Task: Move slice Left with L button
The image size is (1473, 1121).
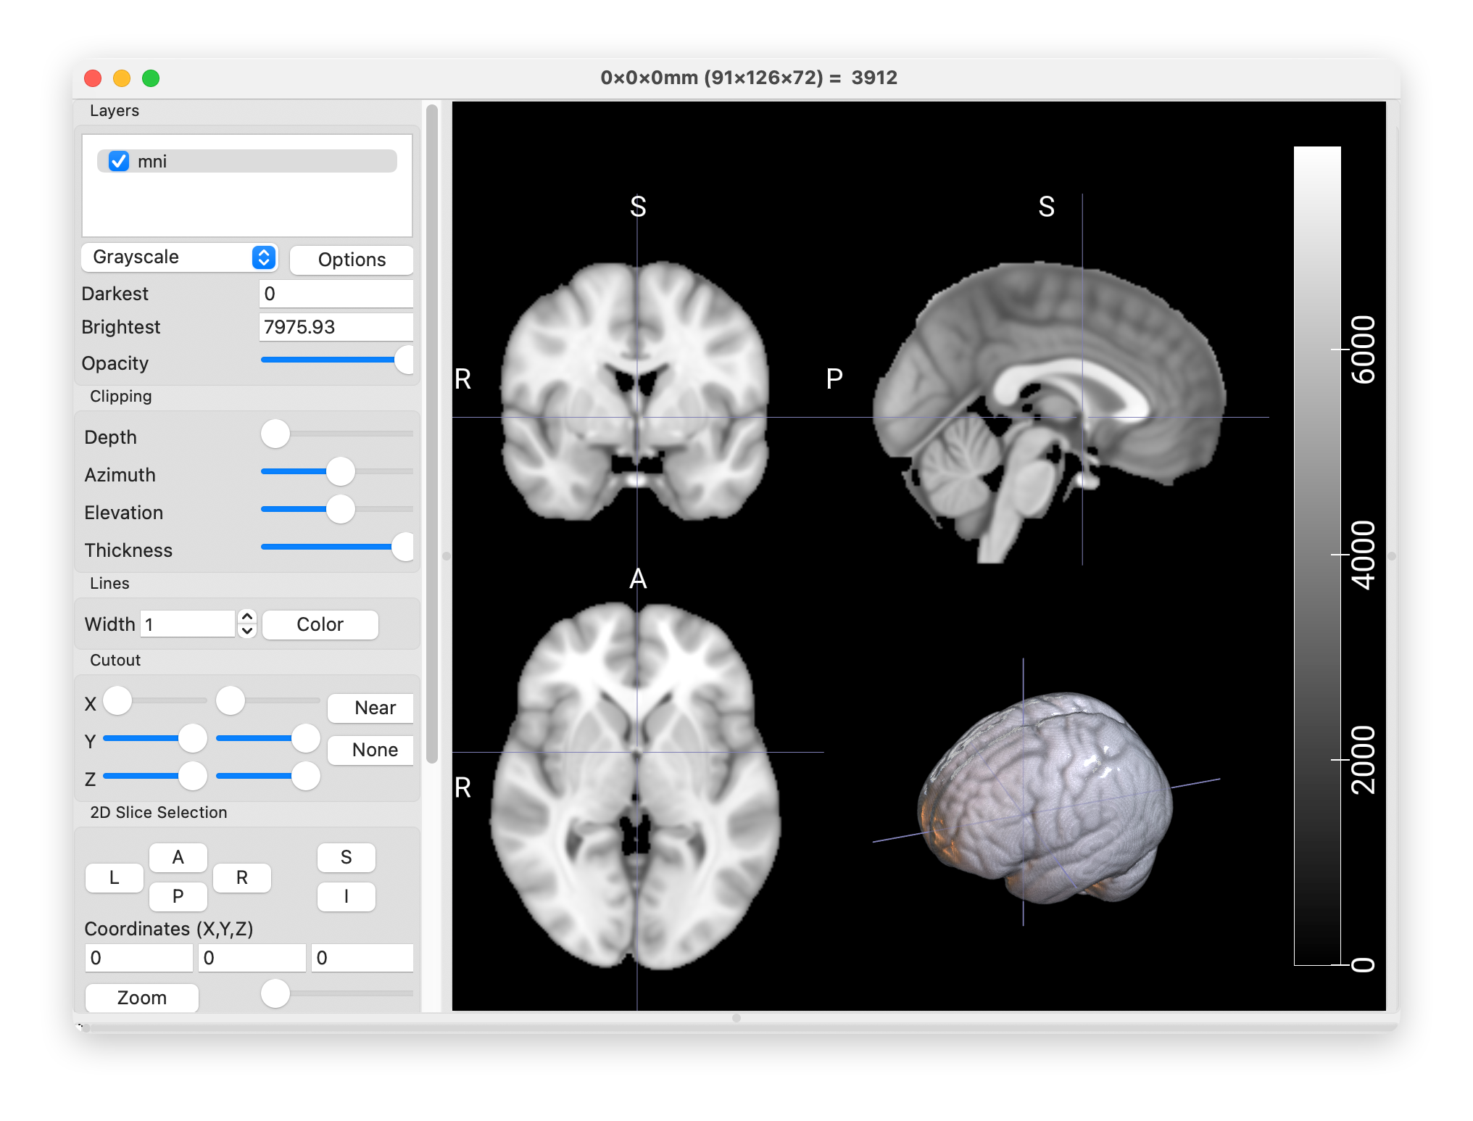Action: point(115,877)
